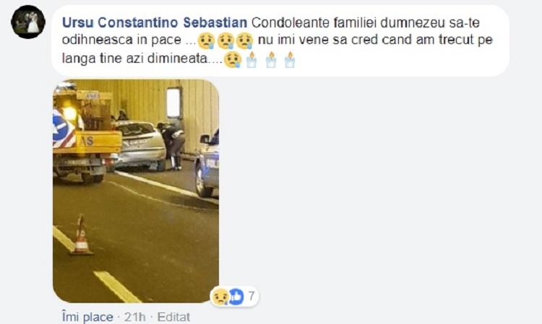The image size is (542, 324).
Task: Click third crying emoji before "nu imi"
Action: [244, 40]
